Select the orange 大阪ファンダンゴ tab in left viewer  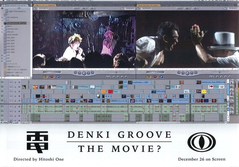pyautogui.click(x=45, y=5)
